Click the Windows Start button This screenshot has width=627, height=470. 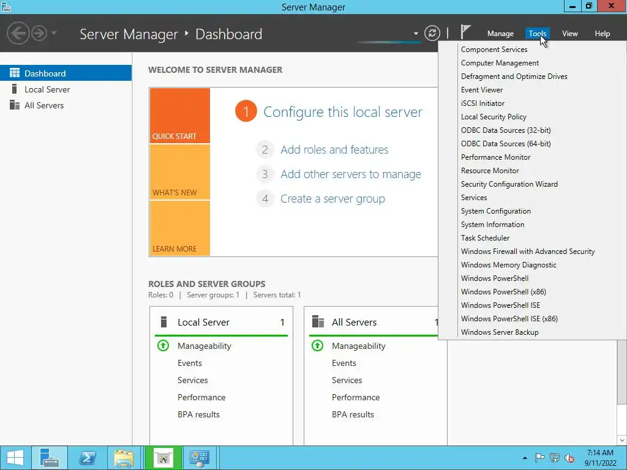[x=15, y=458]
